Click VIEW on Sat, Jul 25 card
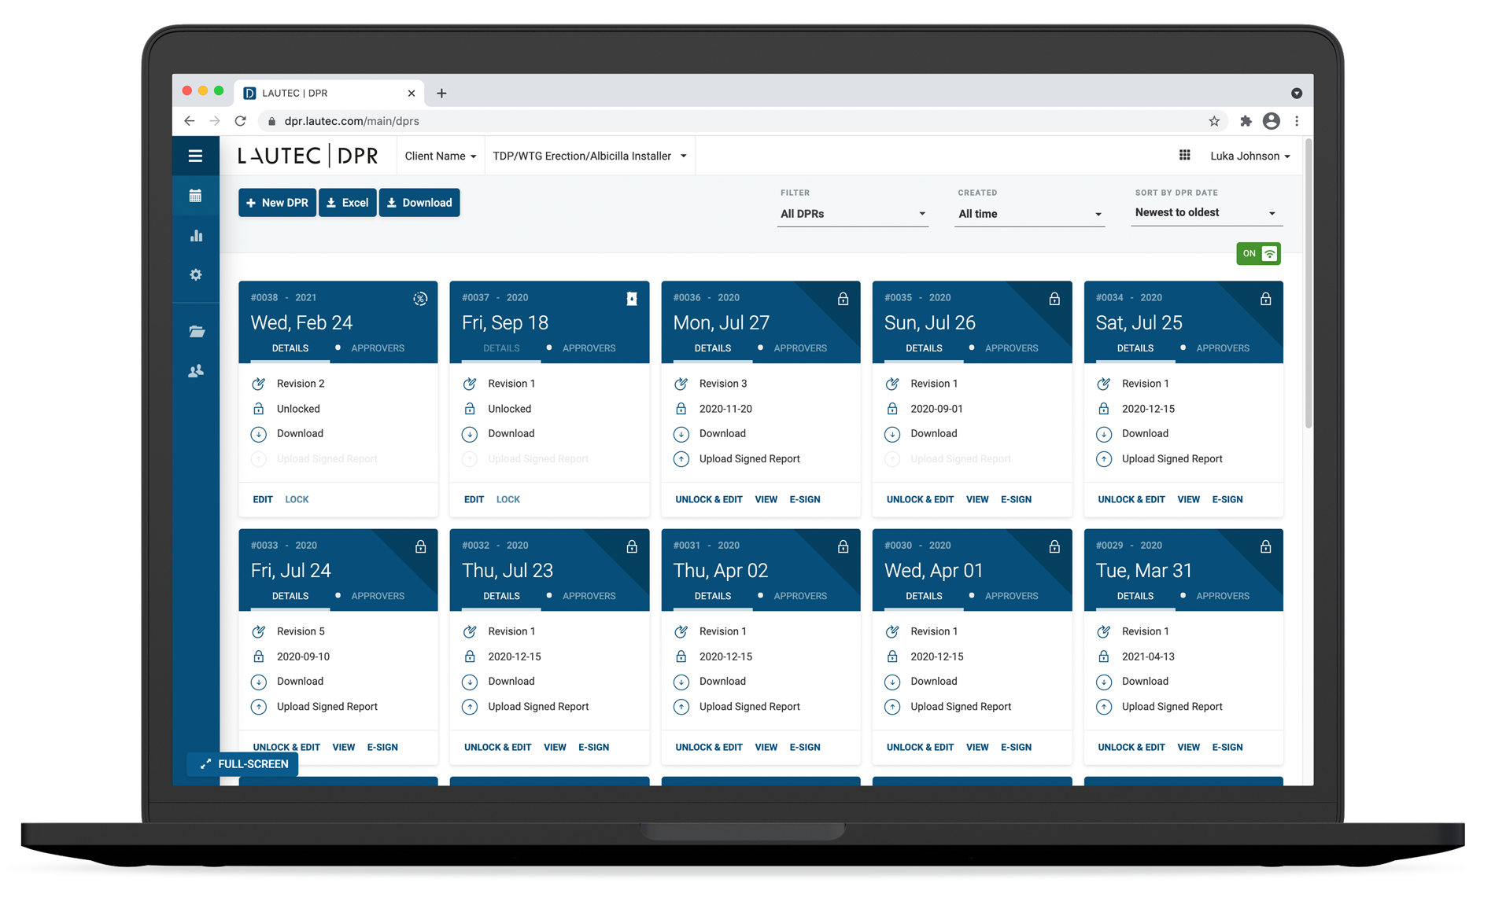 click(x=1188, y=499)
